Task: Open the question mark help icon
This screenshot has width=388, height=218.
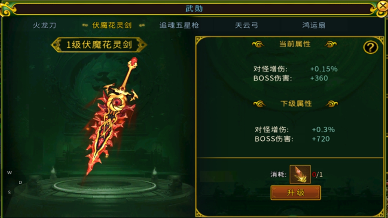Action: (x=370, y=47)
